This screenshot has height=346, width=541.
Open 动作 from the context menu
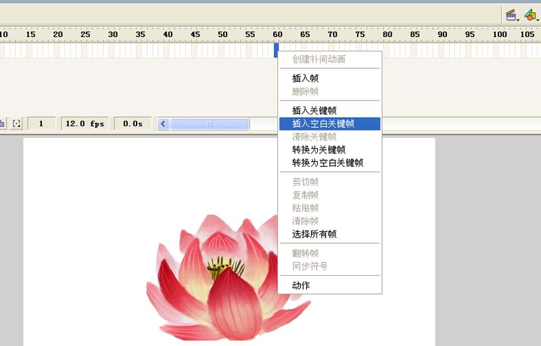329,285
